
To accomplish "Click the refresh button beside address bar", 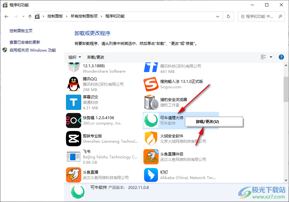I will pyautogui.click(x=228, y=16).
